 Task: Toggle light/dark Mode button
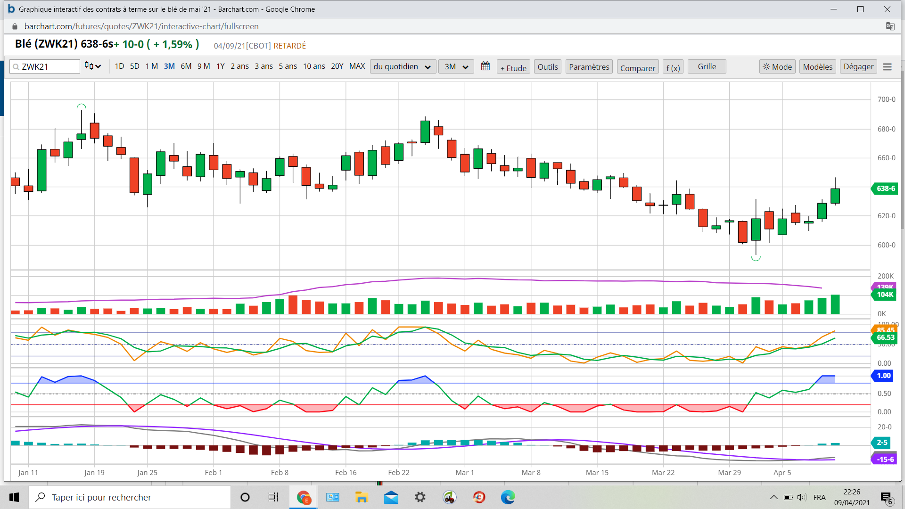[777, 67]
